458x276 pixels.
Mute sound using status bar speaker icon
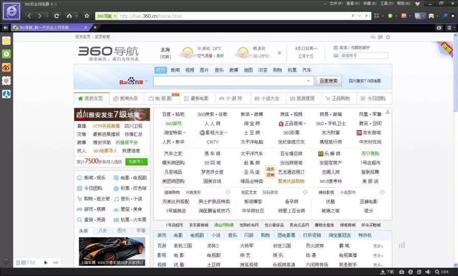tap(428, 272)
